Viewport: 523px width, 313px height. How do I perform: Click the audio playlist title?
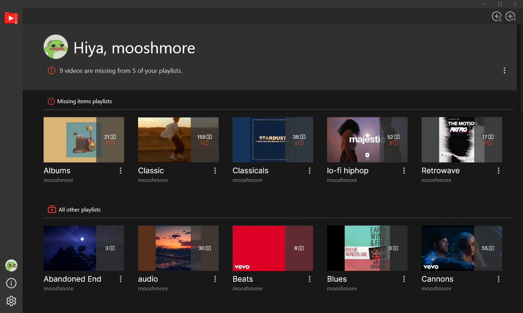tap(148, 279)
